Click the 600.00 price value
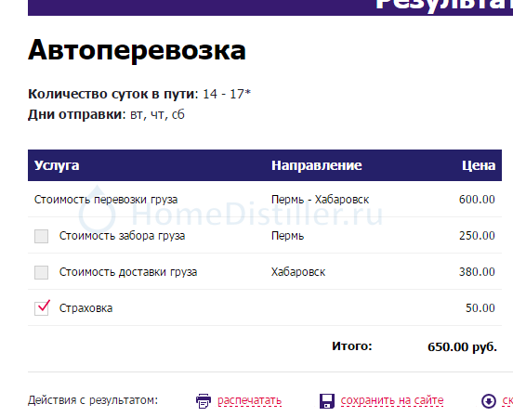This screenshot has height=417, width=513. [x=477, y=199]
